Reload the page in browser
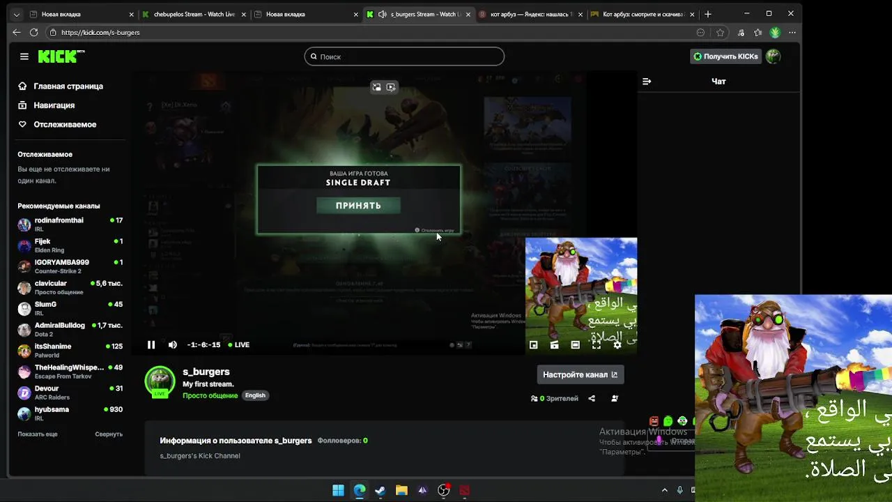The height and width of the screenshot is (502, 892). tap(33, 32)
